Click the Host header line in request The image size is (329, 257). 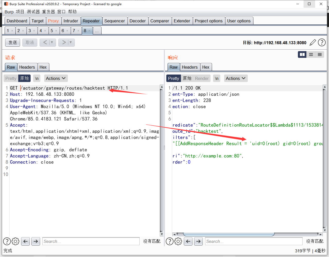click(42, 94)
